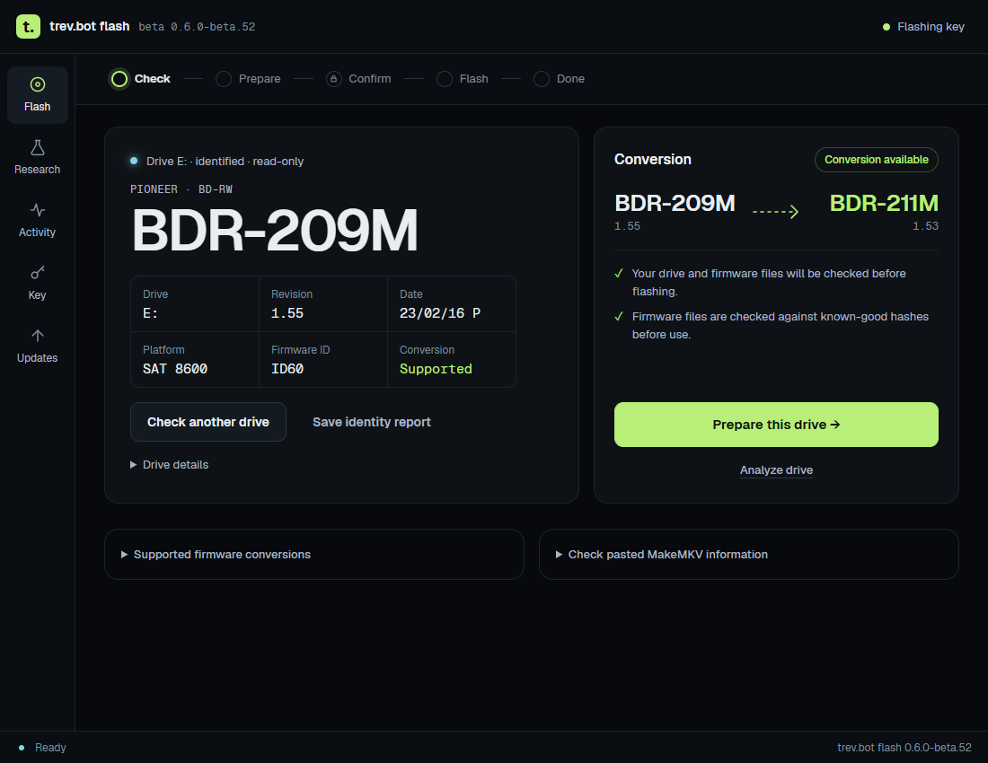988x763 pixels.
Task: Click Prepare this drive button
Action: (776, 425)
